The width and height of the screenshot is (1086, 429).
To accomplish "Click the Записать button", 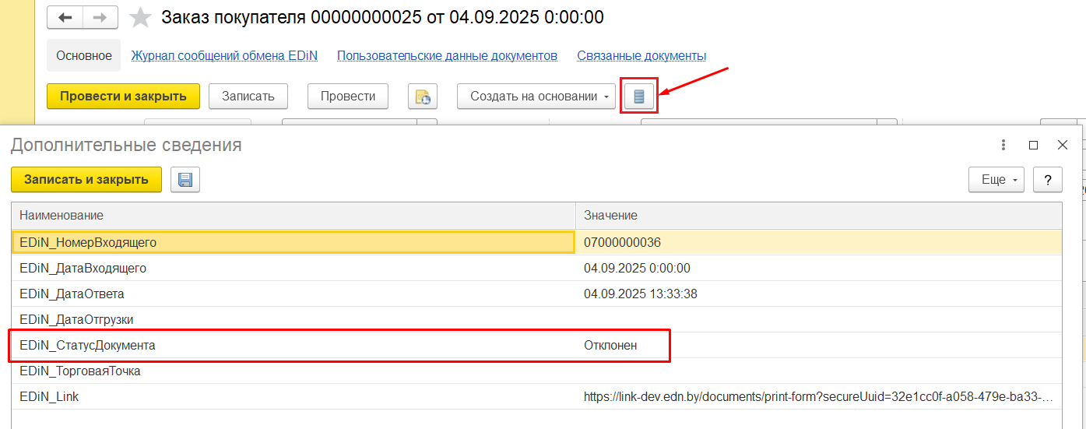I will click(248, 97).
